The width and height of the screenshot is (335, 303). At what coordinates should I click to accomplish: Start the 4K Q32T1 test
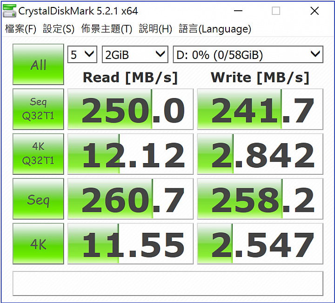[38, 154]
